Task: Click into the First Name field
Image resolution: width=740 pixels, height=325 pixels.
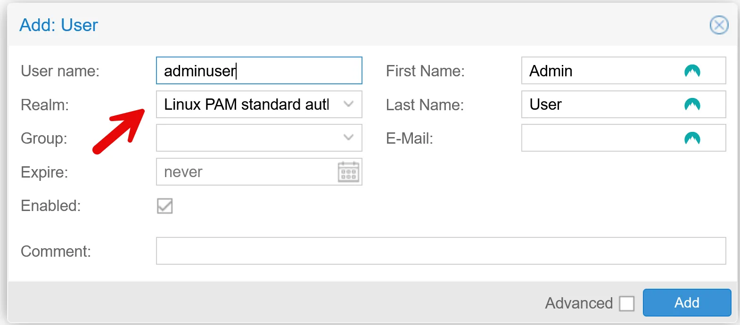Action: [624, 71]
